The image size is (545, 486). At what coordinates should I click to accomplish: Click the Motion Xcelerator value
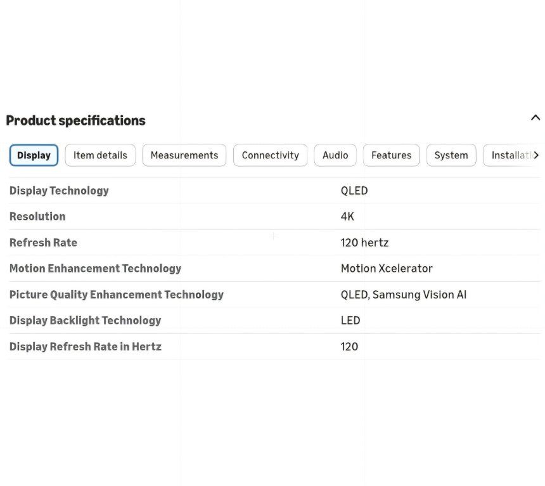[387, 269]
